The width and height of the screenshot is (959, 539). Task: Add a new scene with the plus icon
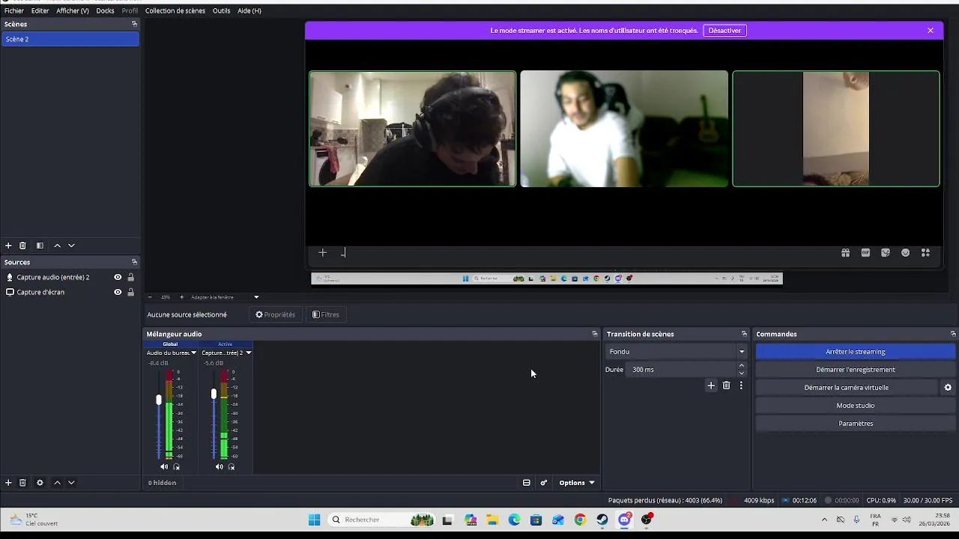(x=8, y=246)
